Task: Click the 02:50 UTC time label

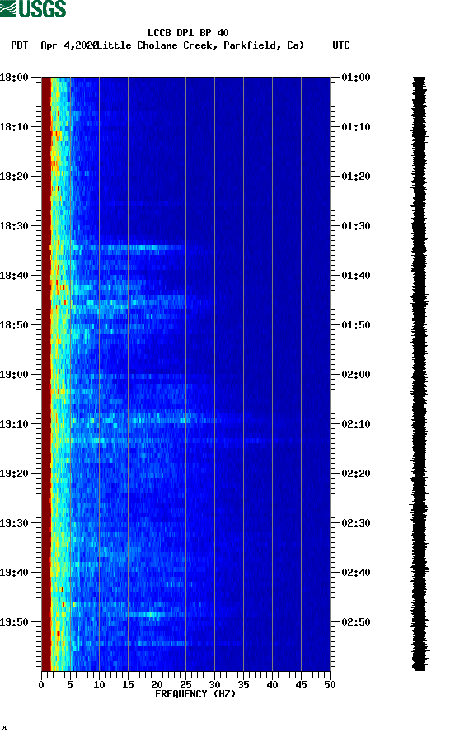Action: (x=356, y=621)
